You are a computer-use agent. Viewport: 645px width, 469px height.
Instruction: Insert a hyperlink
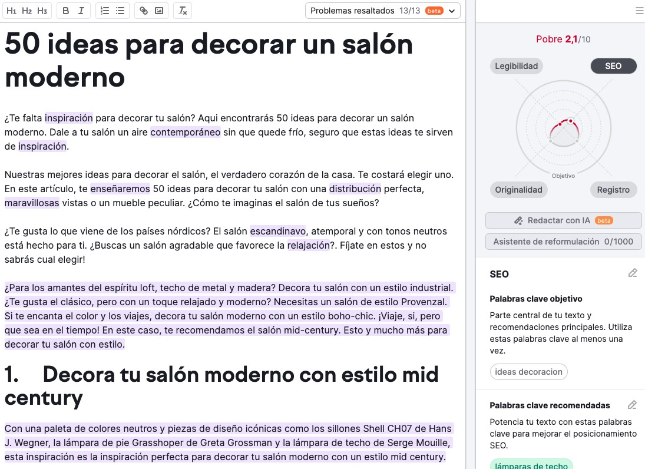tap(144, 11)
